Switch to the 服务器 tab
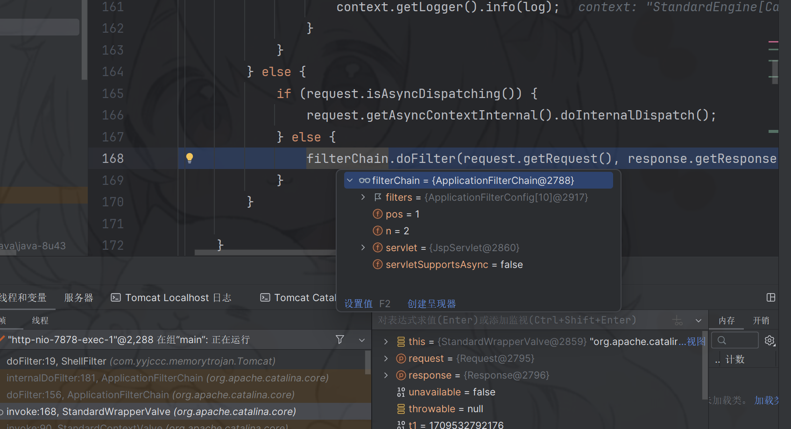This screenshot has width=791, height=429. (x=78, y=298)
